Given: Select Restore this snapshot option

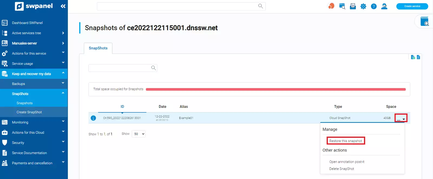Looking at the screenshot, I should pos(346,141).
